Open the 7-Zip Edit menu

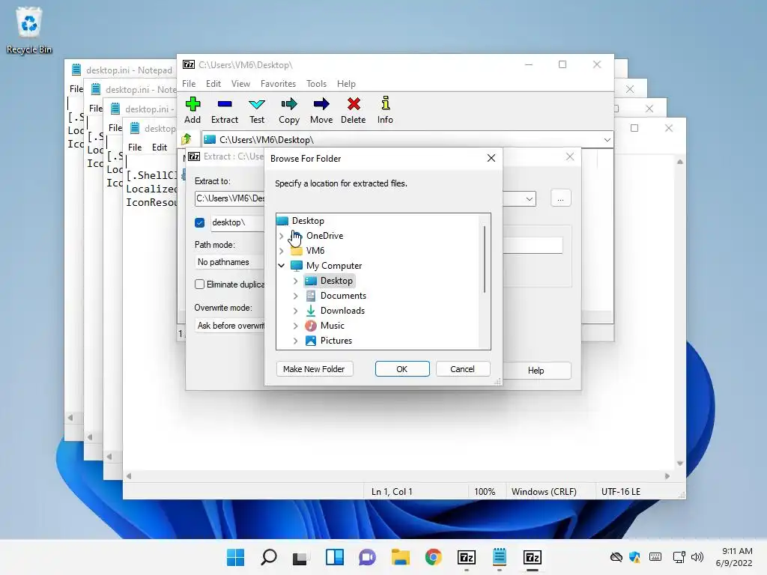point(213,84)
